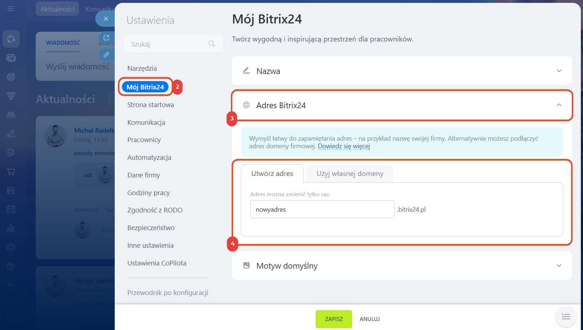
Task: Click the funnel sidebar icon
Action: pos(11,96)
